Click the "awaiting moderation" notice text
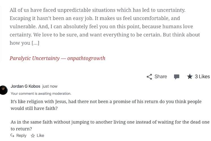211x141 pixels. coord(41,94)
